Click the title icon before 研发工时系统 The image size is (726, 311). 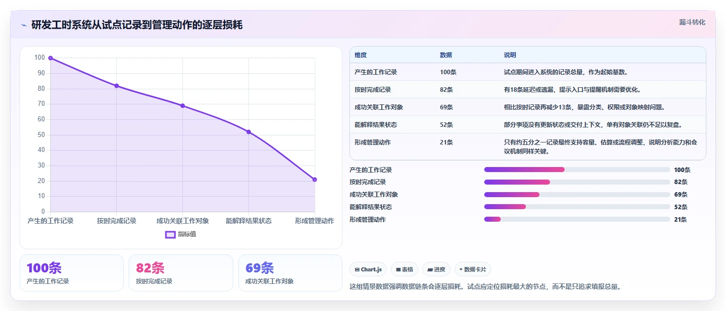pyautogui.click(x=24, y=25)
